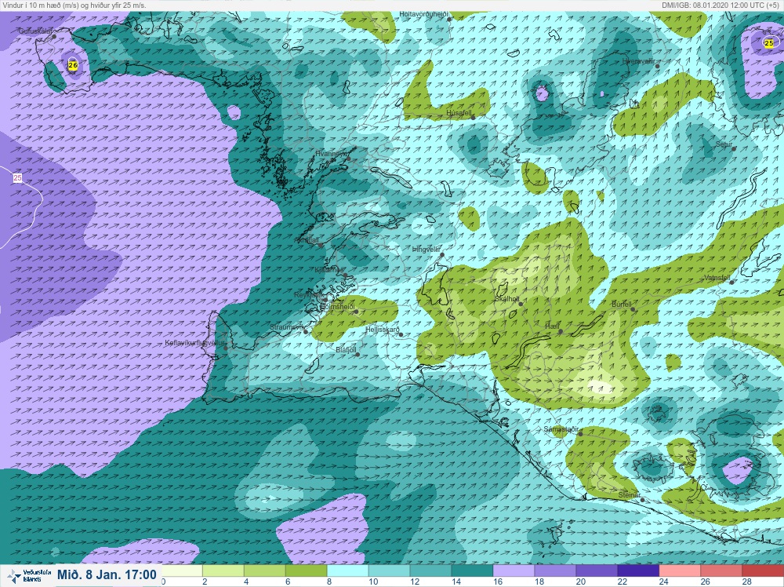784x587 pixels.
Task: Click the Húsafell station label
Action: click(459, 113)
